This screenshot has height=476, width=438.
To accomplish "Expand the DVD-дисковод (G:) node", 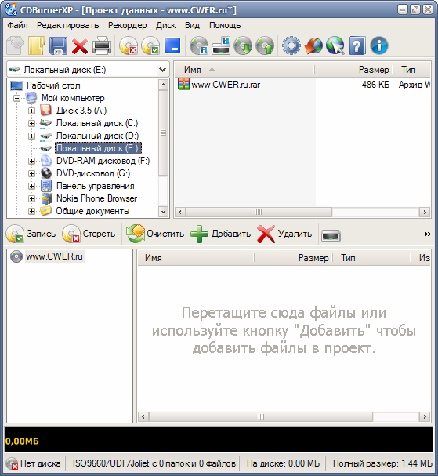I will click(31, 173).
